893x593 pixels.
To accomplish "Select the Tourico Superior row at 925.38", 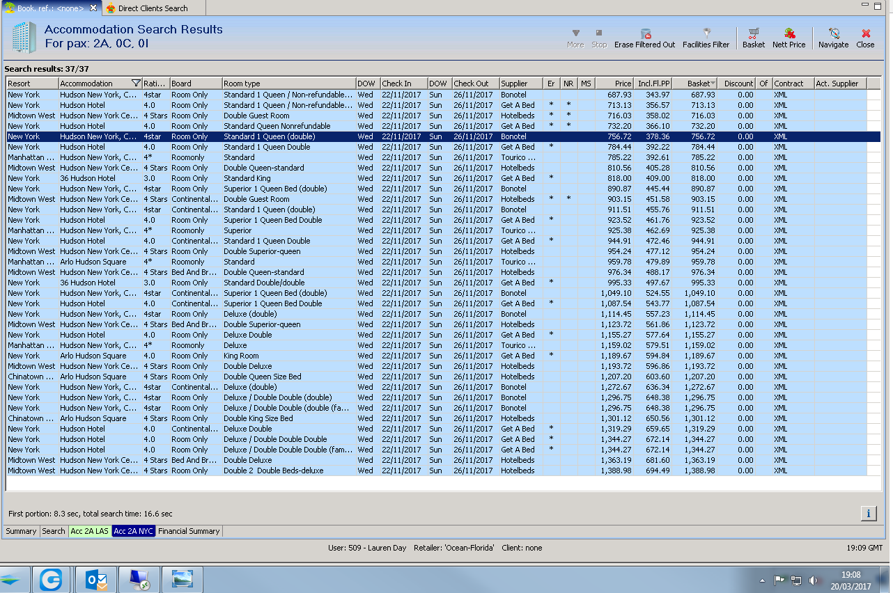I will coord(443,230).
